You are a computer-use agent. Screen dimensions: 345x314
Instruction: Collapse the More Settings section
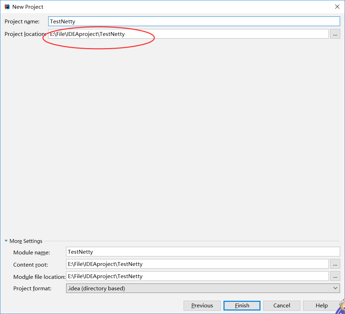tap(6, 241)
